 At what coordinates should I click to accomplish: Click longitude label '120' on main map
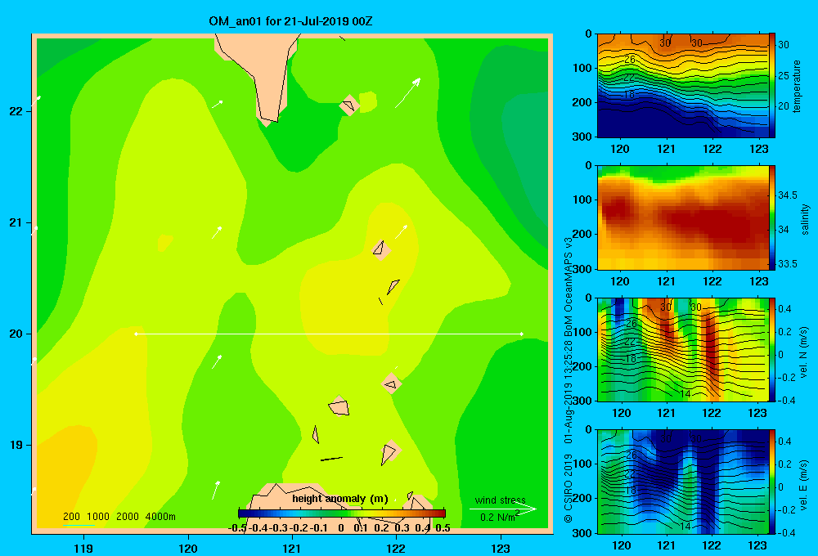pyautogui.click(x=188, y=548)
